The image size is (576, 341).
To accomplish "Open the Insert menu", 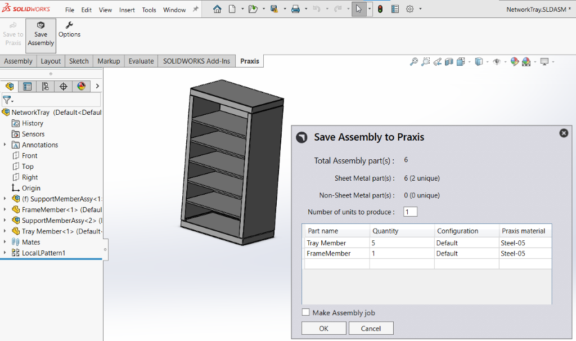I will coord(127,10).
